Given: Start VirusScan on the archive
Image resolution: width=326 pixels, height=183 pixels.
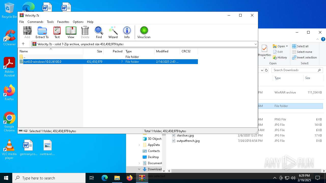Looking at the screenshot, I should click(144, 32).
